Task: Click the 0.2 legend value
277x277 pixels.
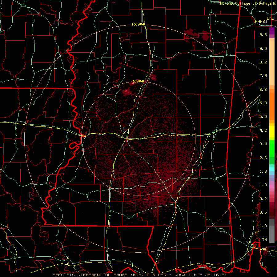Action: coord(263,199)
